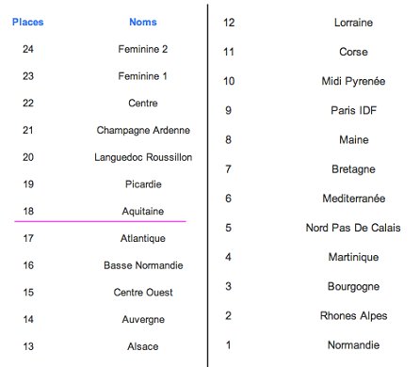The width and height of the screenshot is (420, 367).
Task: Click the Noms column header
Action: tap(143, 22)
